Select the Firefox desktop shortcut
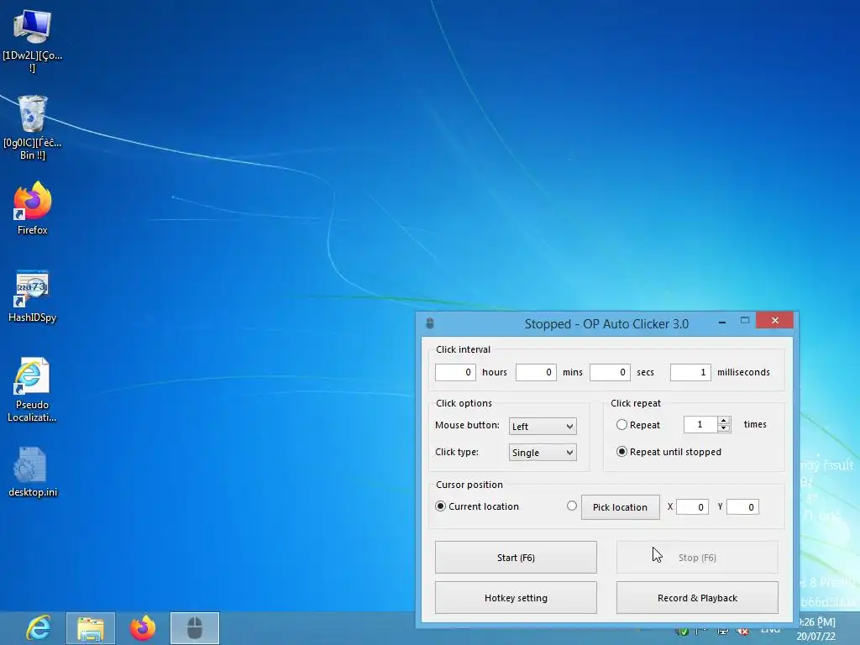 click(x=33, y=208)
